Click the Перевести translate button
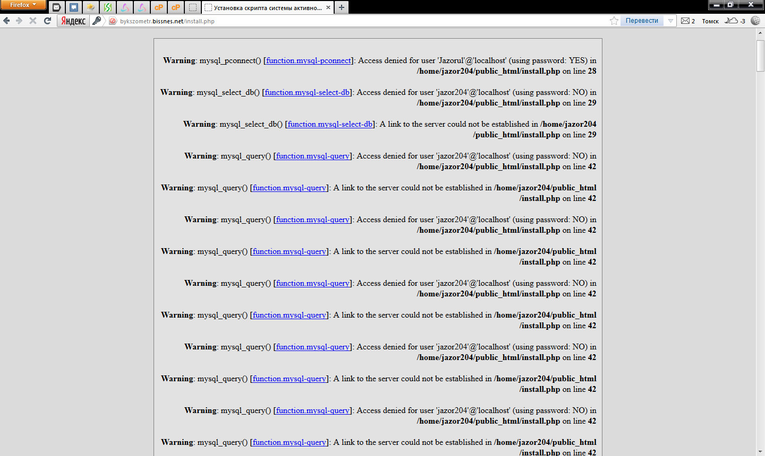 (642, 21)
